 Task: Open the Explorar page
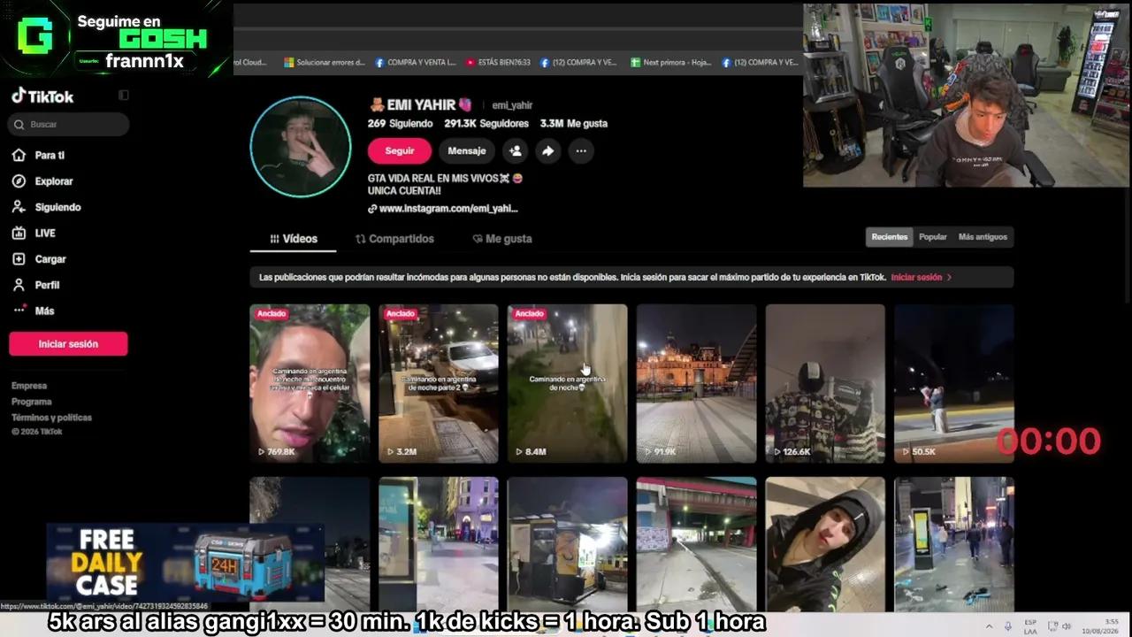42,181
